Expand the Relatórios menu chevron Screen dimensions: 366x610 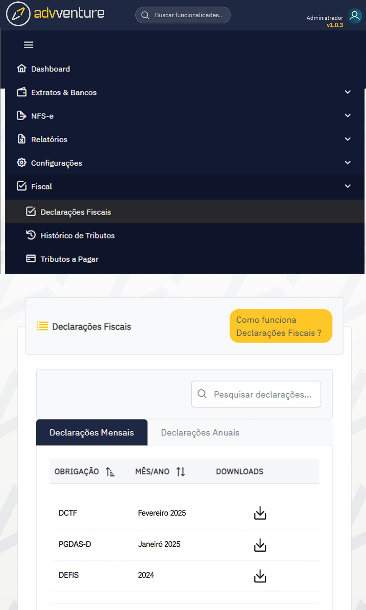pyautogui.click(x=347, y=139)
